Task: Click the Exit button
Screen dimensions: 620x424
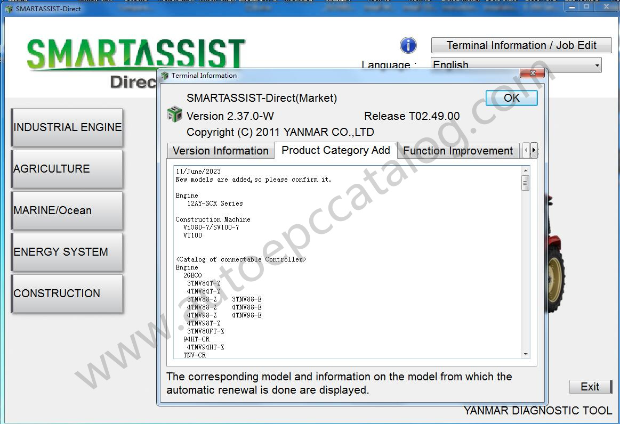Action: pos(590,387)
